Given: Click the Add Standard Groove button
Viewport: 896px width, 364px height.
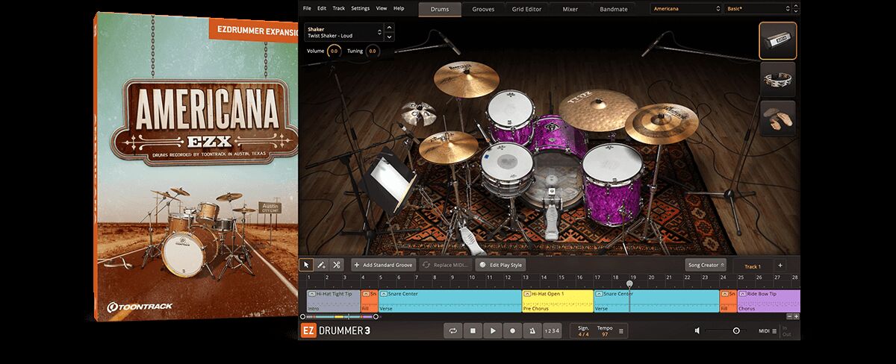Looking at the screenshot, I should tap(382, 265).
